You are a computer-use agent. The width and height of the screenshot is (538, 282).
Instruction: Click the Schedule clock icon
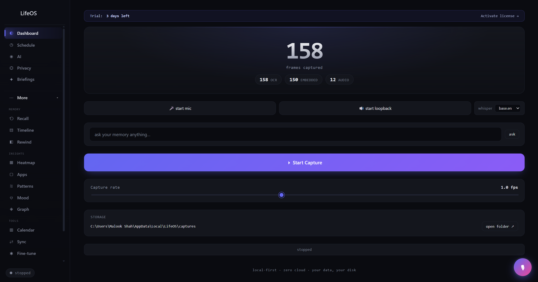[11, 45]
